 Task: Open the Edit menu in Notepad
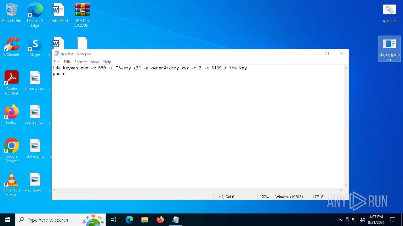pos(67,62)
